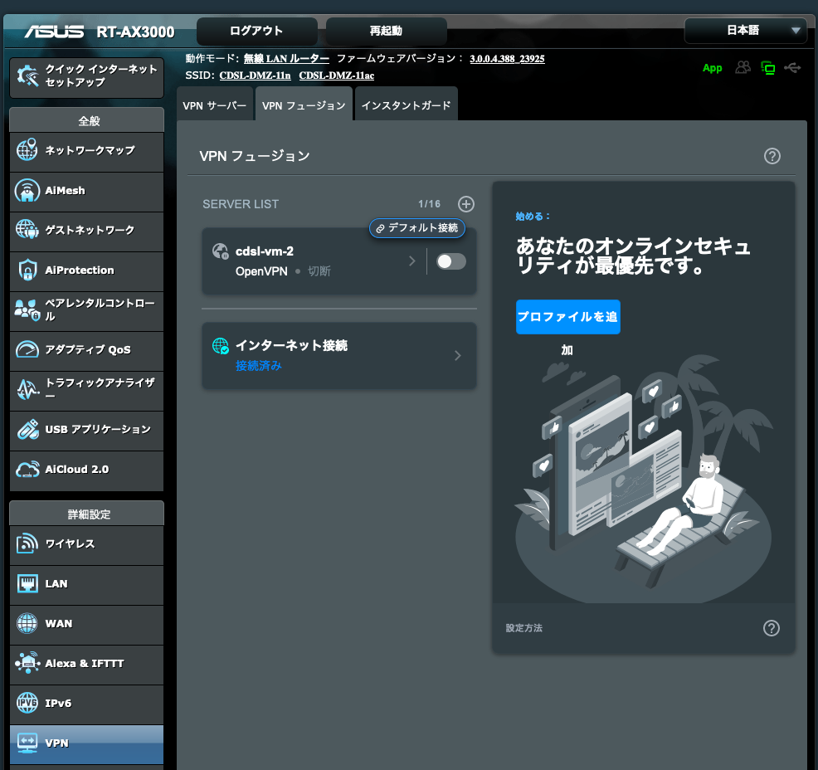The height and width of the screenshot is (770, 818).
Task: Click the user accounts status icon
Action: tap(743, 68)
